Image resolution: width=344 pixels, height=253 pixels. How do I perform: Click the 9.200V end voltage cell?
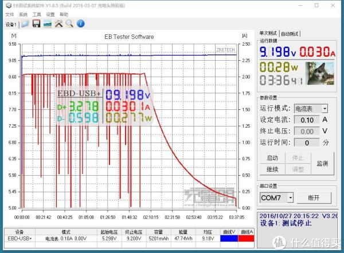[x=134, y=238]
